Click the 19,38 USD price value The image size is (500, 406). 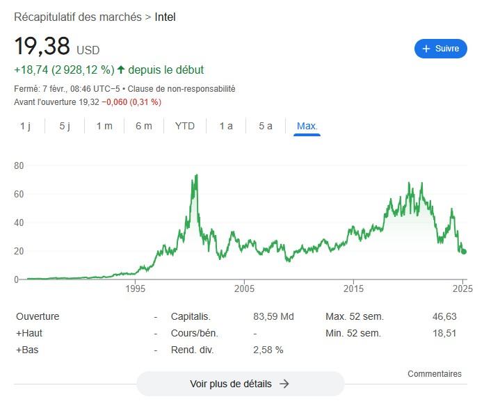(x=42, y=47)
